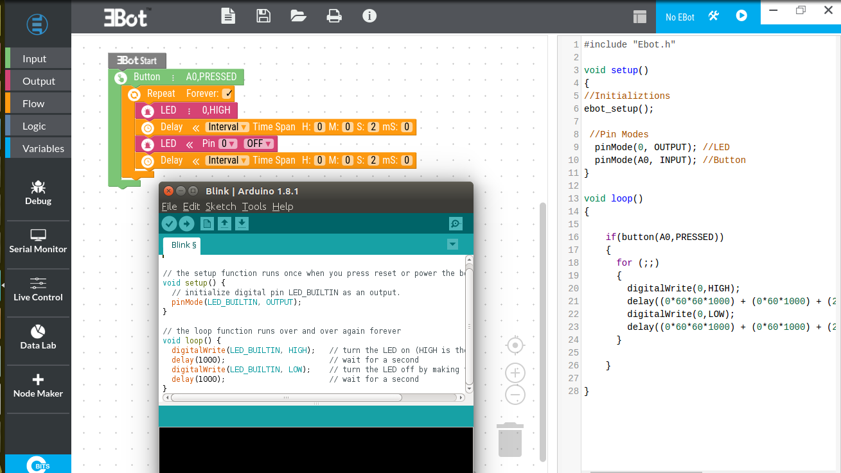Open the Logic block category

38,126
